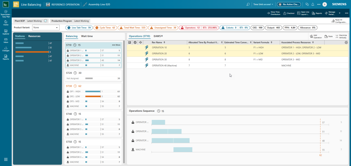Open the Explorer sidebar icon
The height and width of the screenshot is (166, 351).
click(6, 32)
